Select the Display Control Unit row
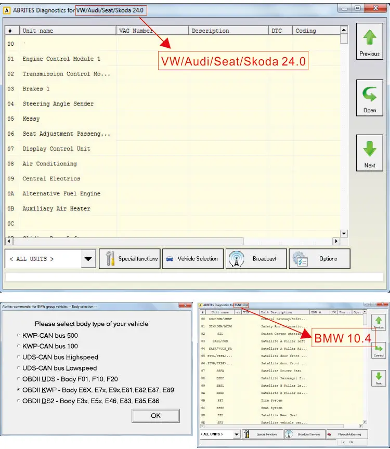The image size is (390, 449). [x=173, y=149]
